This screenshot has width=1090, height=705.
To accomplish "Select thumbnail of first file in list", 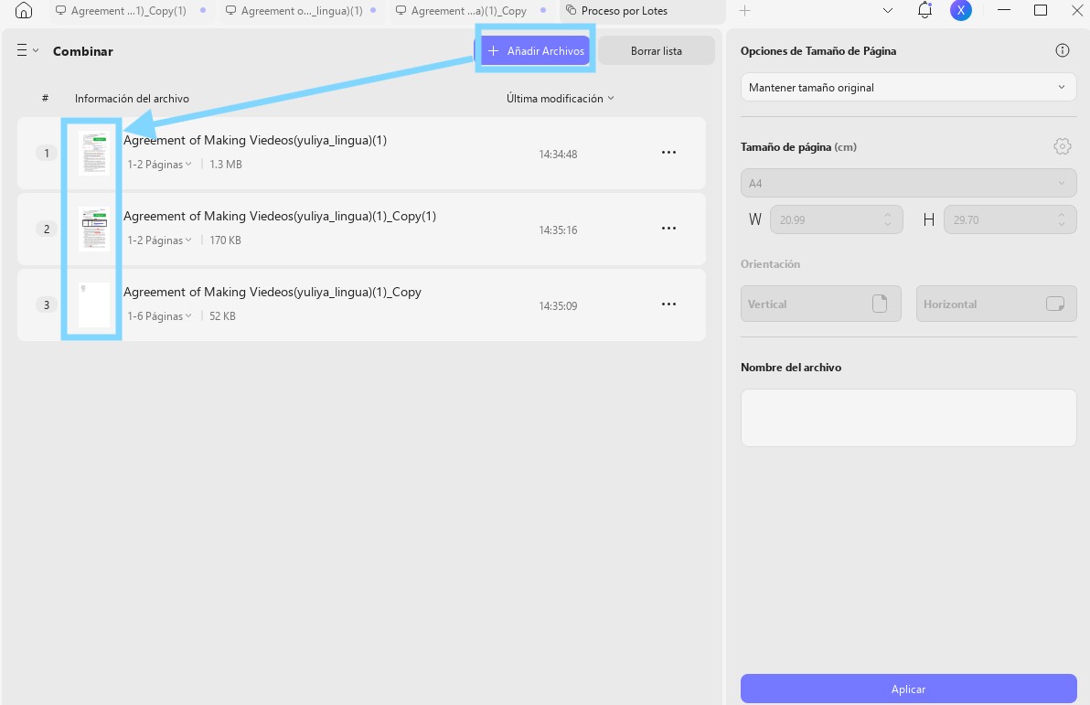I will pos(94,153).
